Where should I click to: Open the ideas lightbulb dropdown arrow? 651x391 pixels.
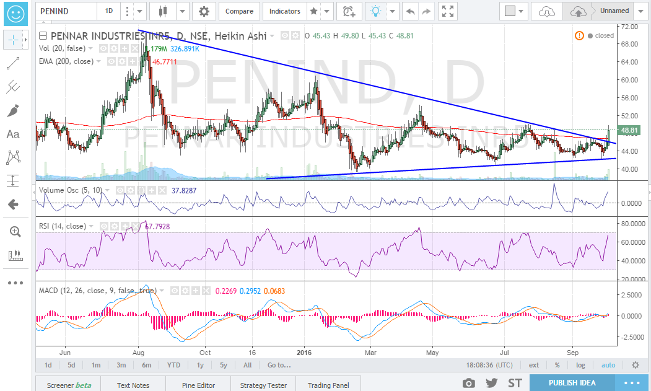pyautogui.click(x=392, y=12)
